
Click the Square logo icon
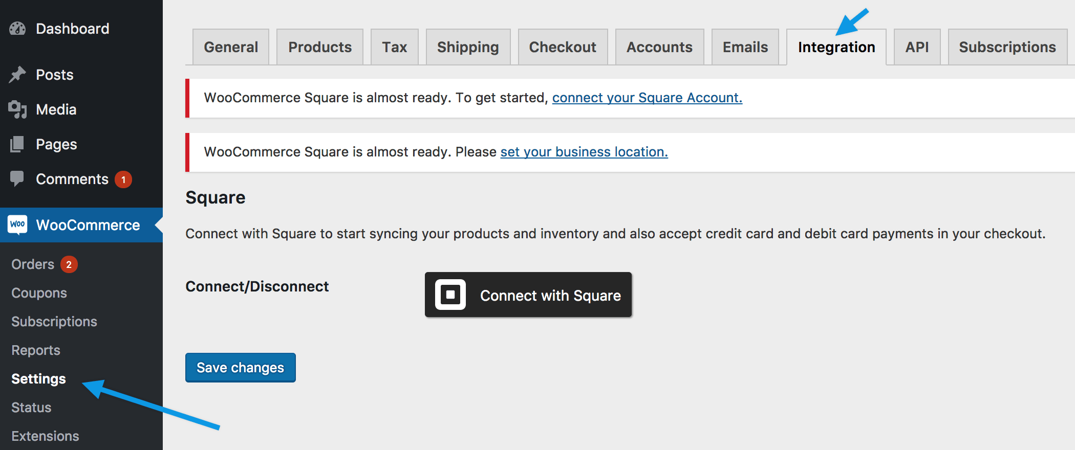450,295
